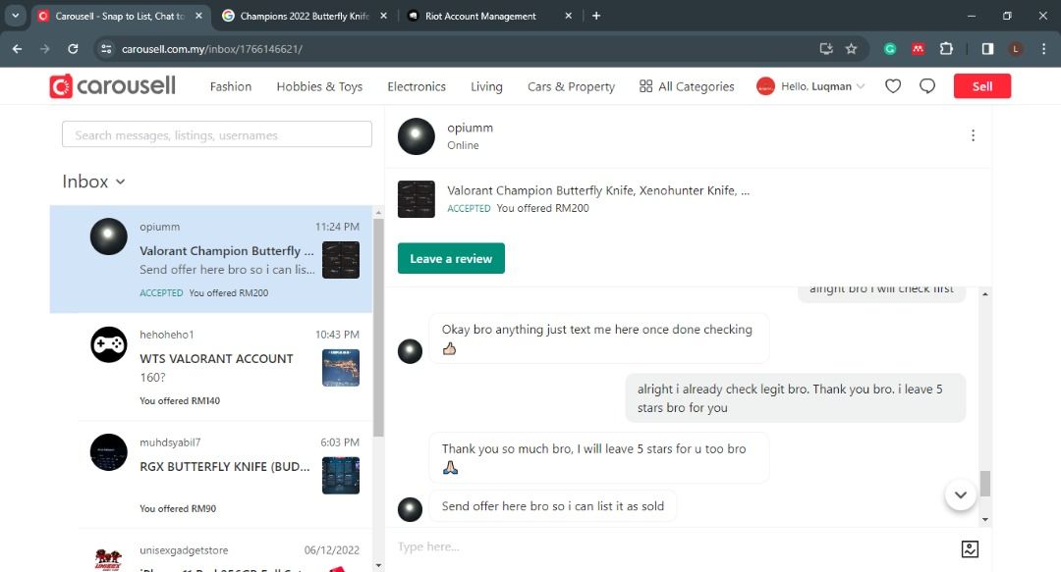This screenshot has height=572, width=1061.
Task: Click the Luqman profile avatar
Action: point(765,86)
